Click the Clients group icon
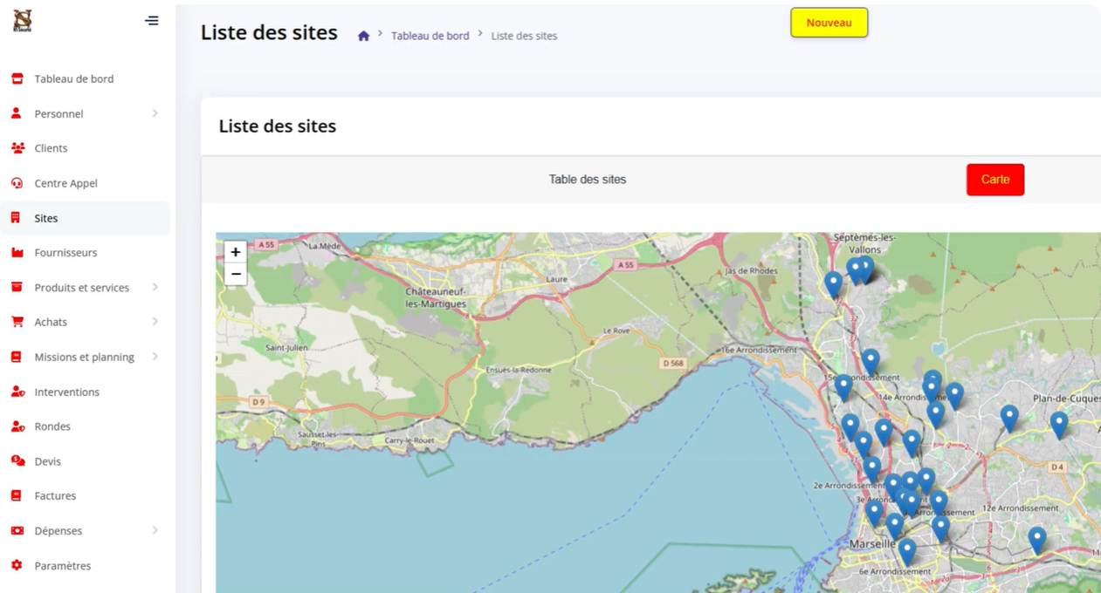 [x=17, y=148]
